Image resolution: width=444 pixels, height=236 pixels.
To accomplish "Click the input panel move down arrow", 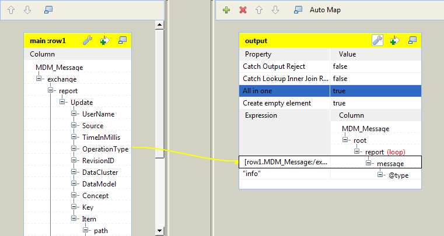I will 26,10.
